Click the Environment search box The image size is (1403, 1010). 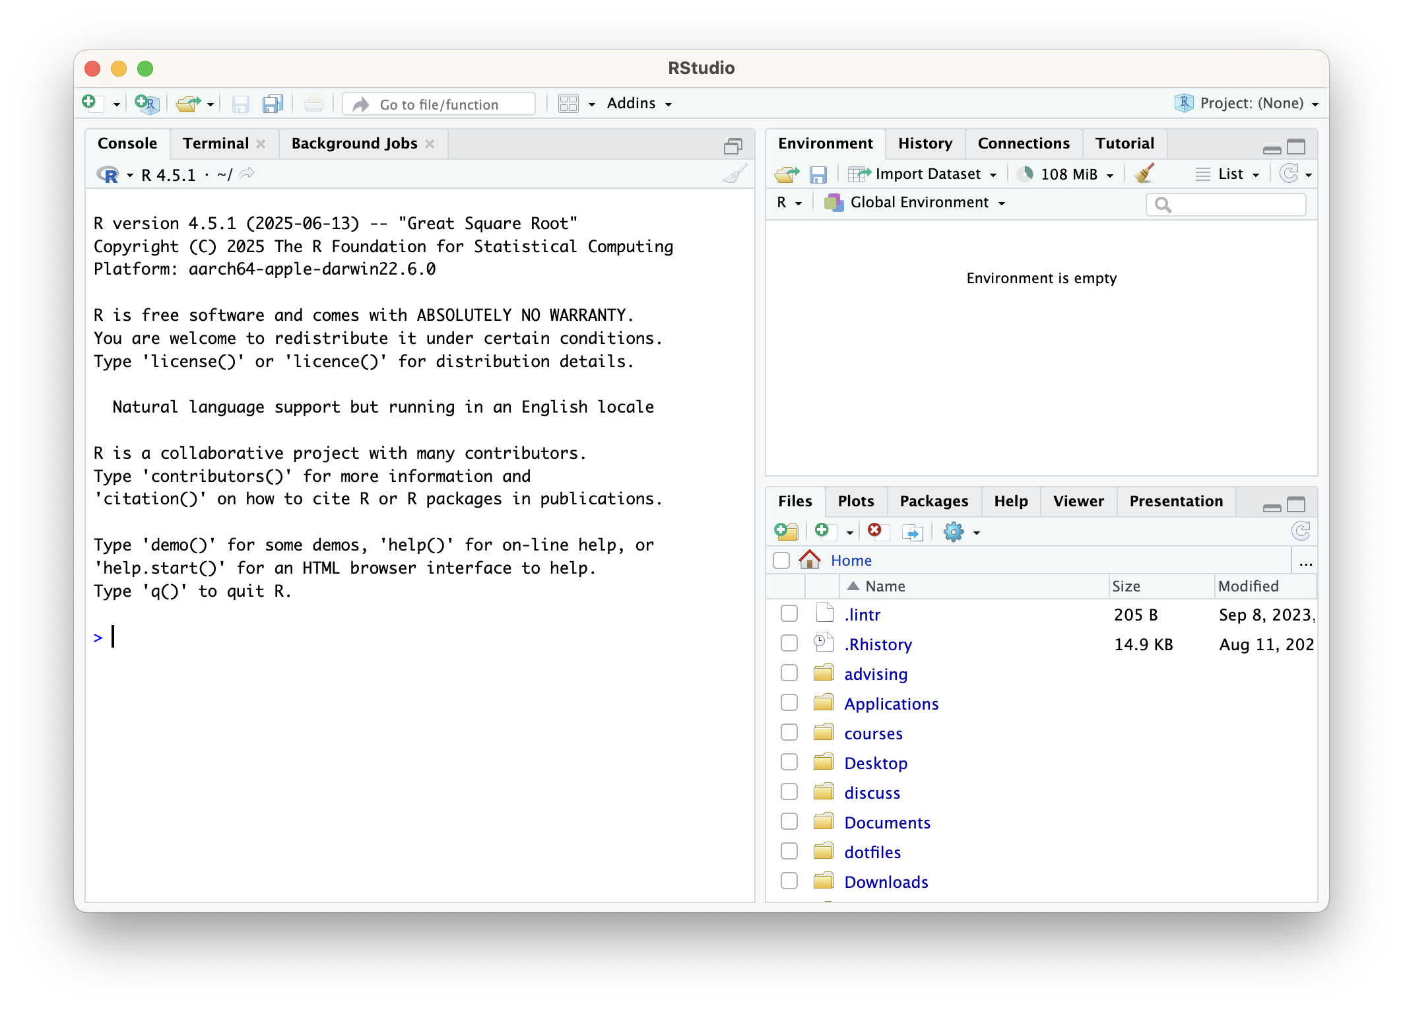coord(1226,205)
